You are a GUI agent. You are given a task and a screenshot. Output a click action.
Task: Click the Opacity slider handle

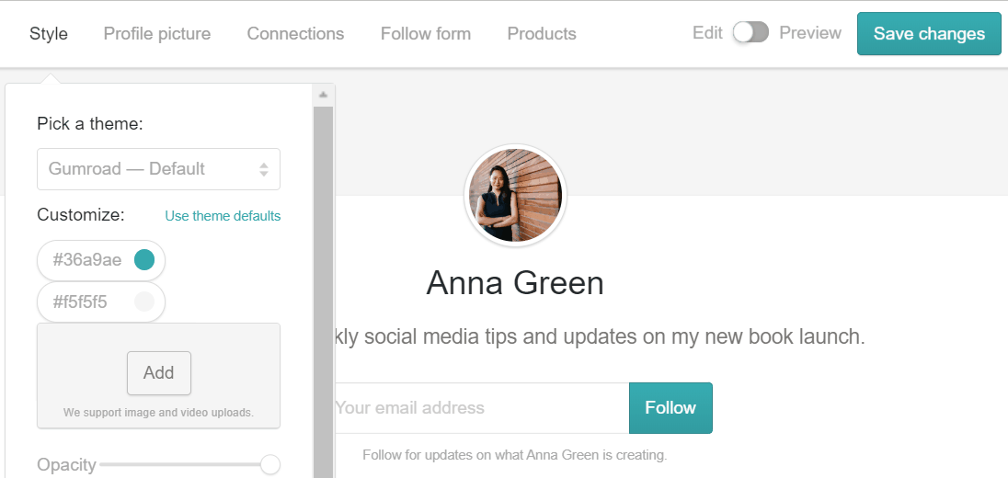pos(270,464)
